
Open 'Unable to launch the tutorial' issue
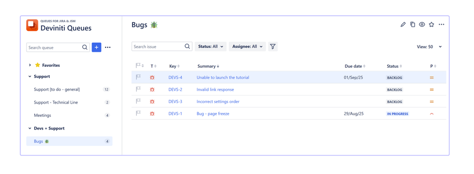tap(223, 78)
